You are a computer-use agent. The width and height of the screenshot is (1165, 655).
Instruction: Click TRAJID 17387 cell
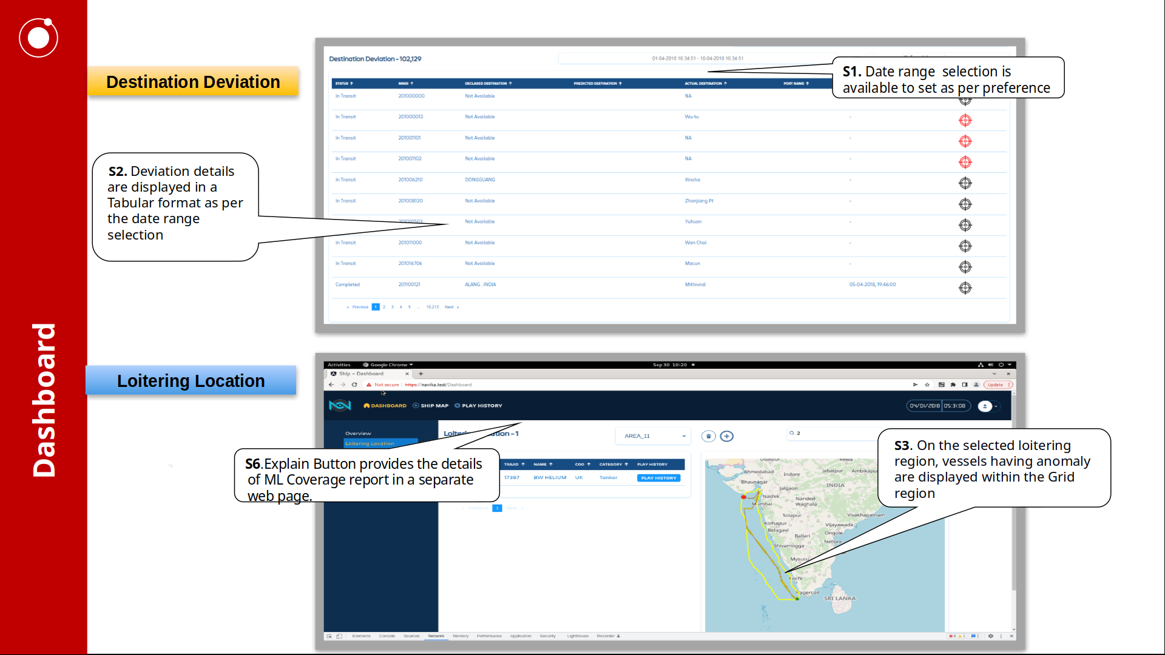512,478
